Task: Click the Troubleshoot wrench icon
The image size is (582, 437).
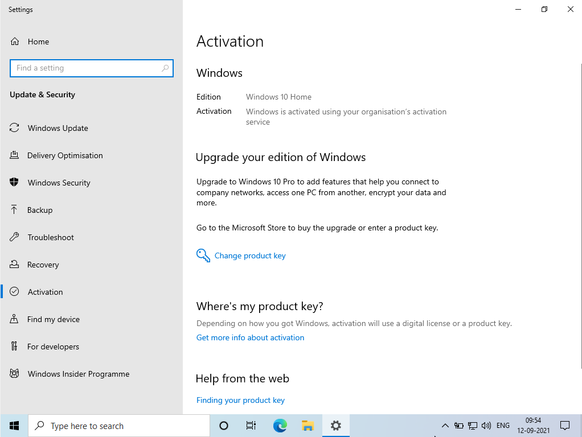Action: click(x=14, y=237)
